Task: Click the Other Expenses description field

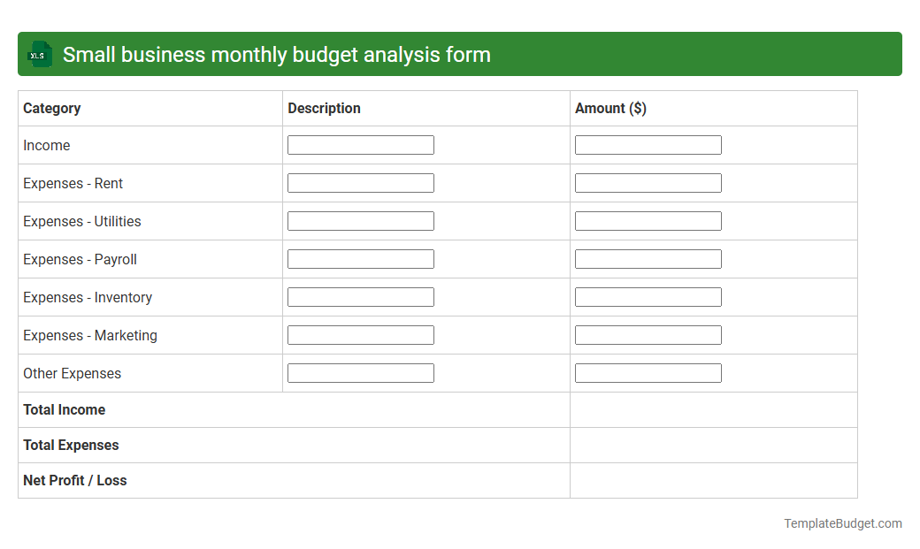Action: 360,373
